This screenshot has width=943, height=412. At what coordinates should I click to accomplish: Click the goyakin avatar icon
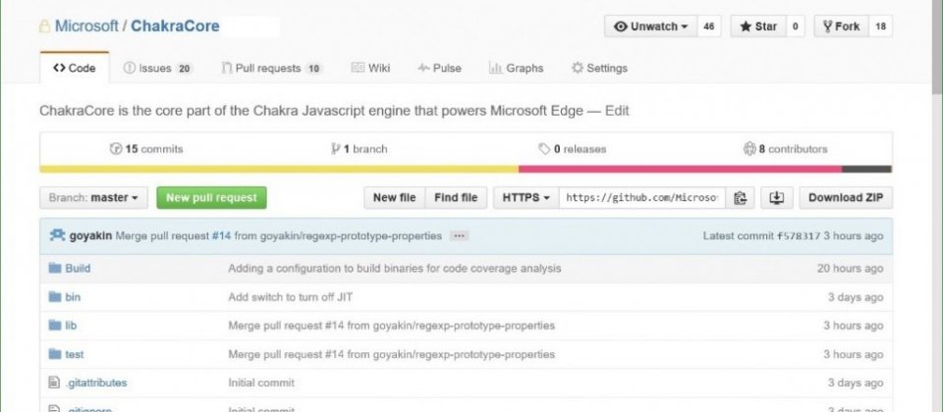coord(57,235)
